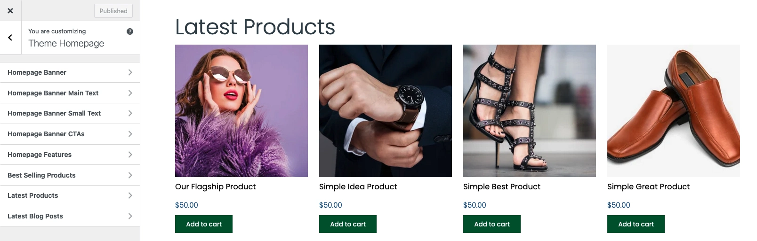Expand the Latest Products chevron arrow
Image resolution: width=757 pixels, height=241 pixels.
pyautogui.click(x=130, y=195)
